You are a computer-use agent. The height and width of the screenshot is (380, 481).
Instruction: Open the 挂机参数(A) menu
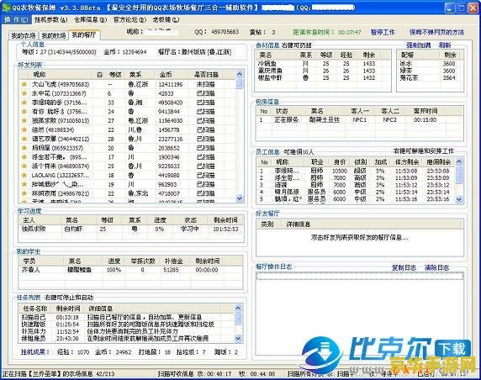coord(51,19)
